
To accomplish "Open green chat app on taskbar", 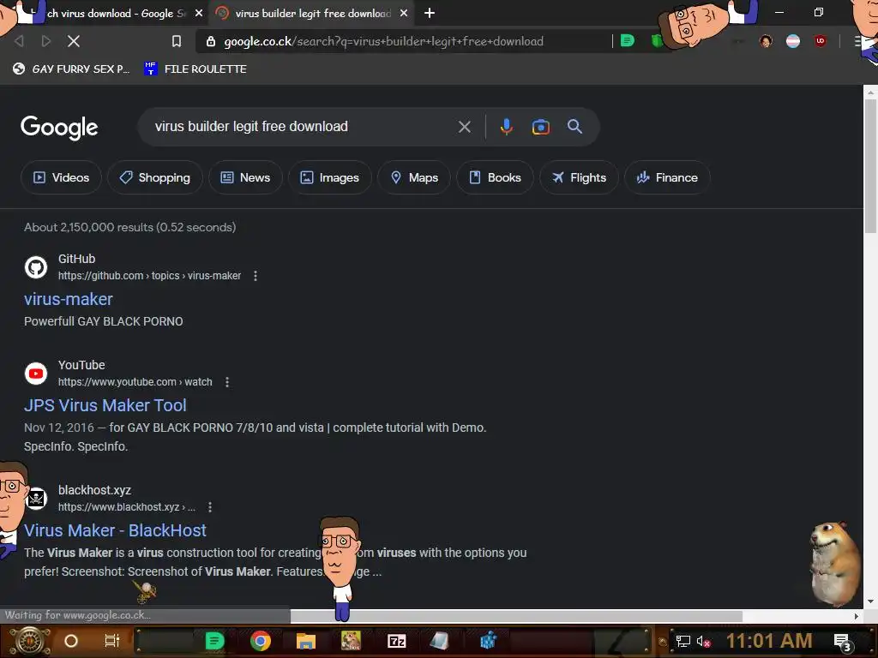I will (214, 641).
